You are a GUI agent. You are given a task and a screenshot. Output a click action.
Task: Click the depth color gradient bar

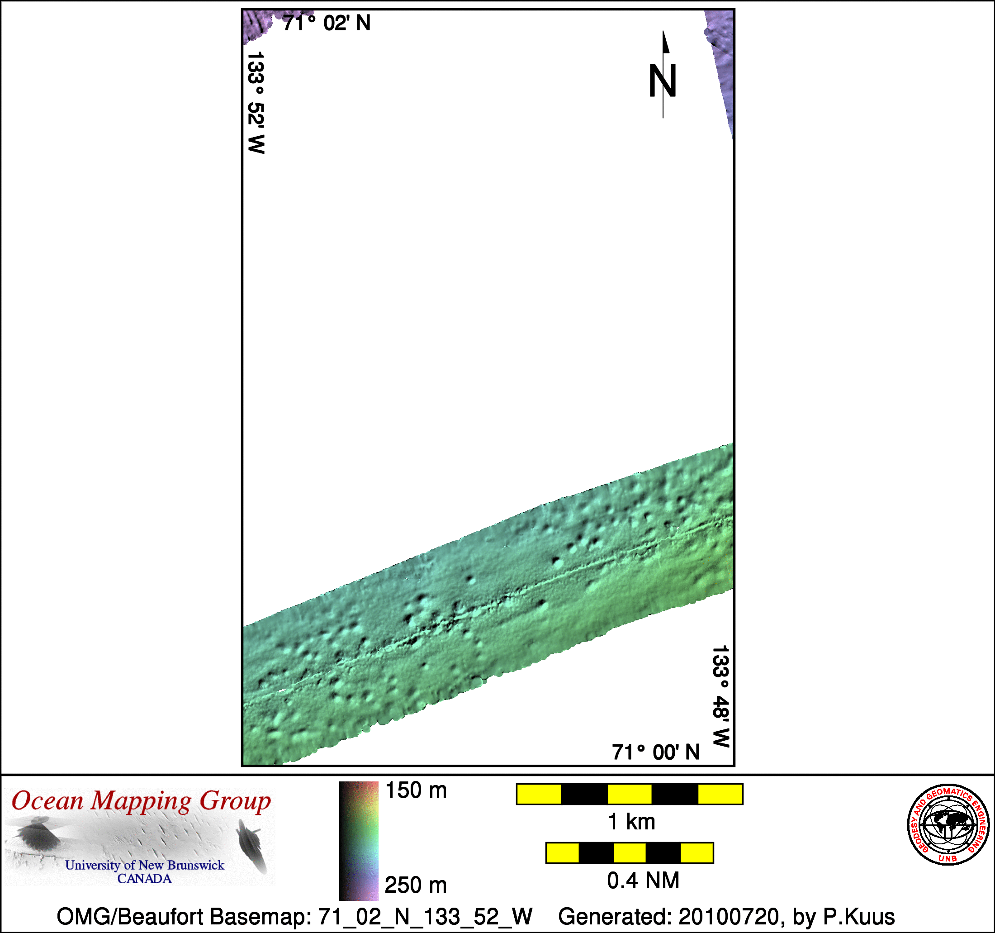point(358,840)
